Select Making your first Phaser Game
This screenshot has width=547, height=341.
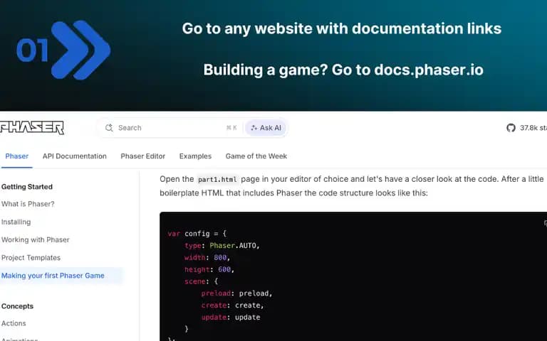coord(53,276)
